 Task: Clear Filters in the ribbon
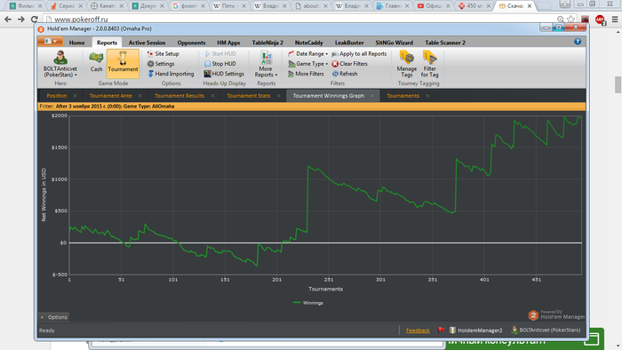(349, 63)
